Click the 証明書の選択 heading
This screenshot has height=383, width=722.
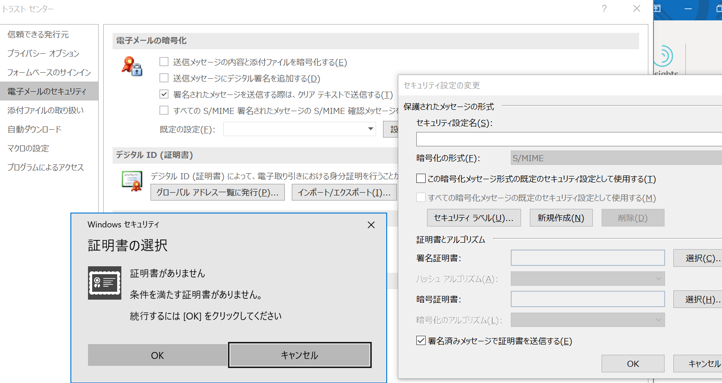point(127,245)
